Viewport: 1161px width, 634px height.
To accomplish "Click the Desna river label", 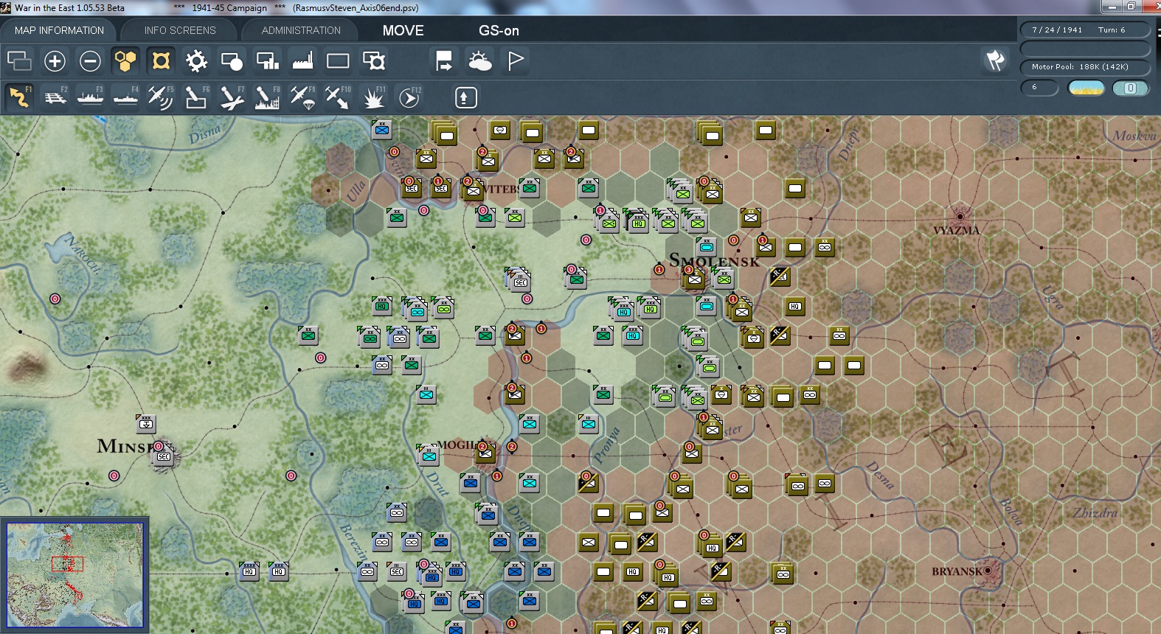I will 880,475.
